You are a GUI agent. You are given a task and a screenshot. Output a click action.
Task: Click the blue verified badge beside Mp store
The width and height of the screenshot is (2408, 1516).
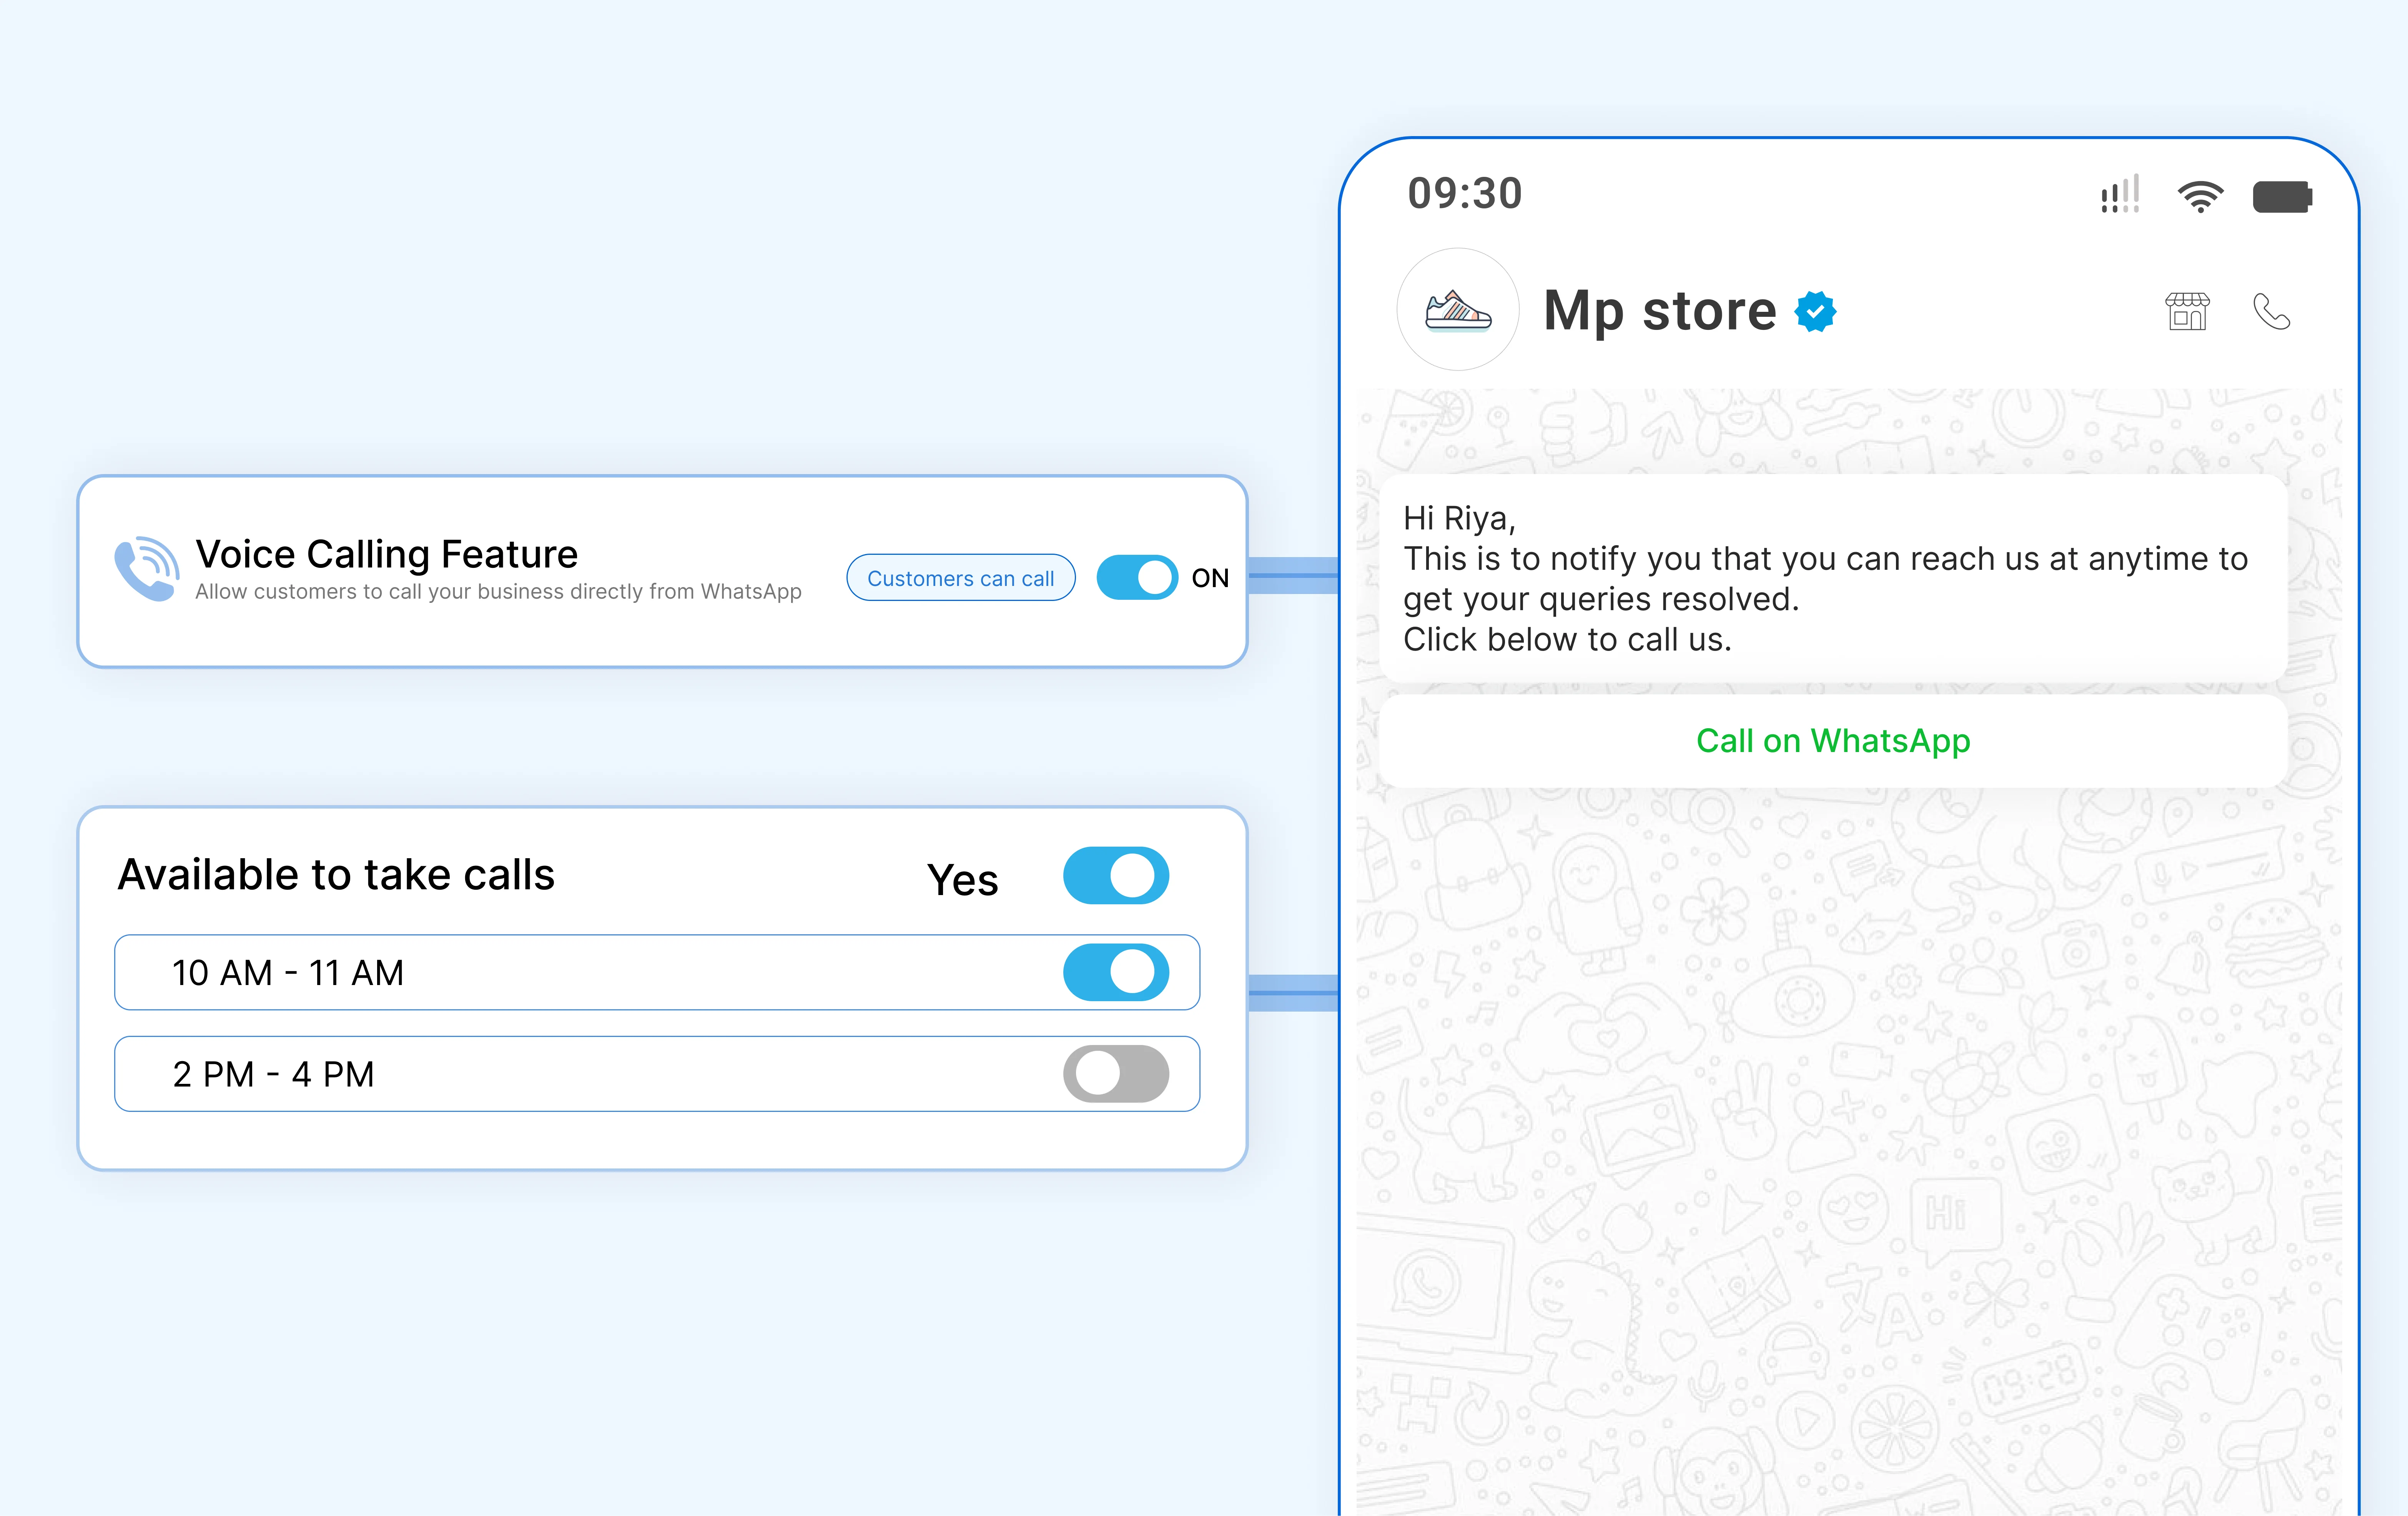[x=1815, y=311]
